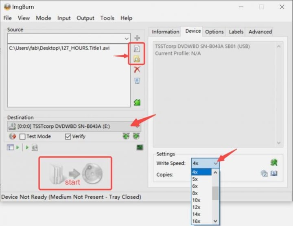Click the second green play arrow
293x226 pixels.
pyautogui.click(x=27, y=148)
